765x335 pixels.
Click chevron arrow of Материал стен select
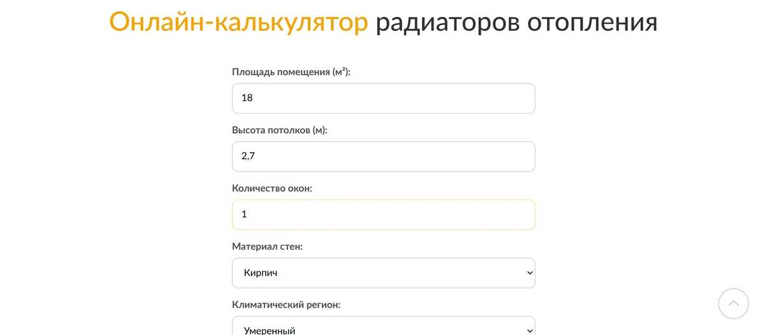pyautogui.click(x=529, y=273)
